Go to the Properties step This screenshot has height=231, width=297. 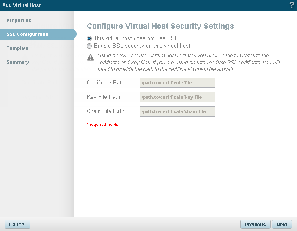click(19, 20)
